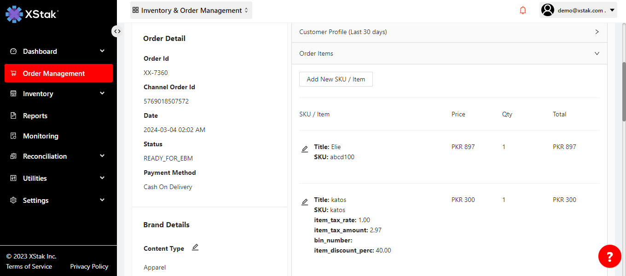
Task: Click the notification bell icon
Action: (523, 10)
